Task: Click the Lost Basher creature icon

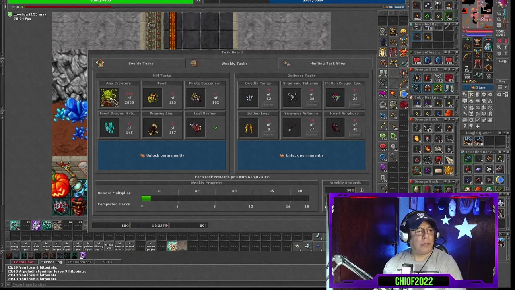Action: click(x=196, y=128)
